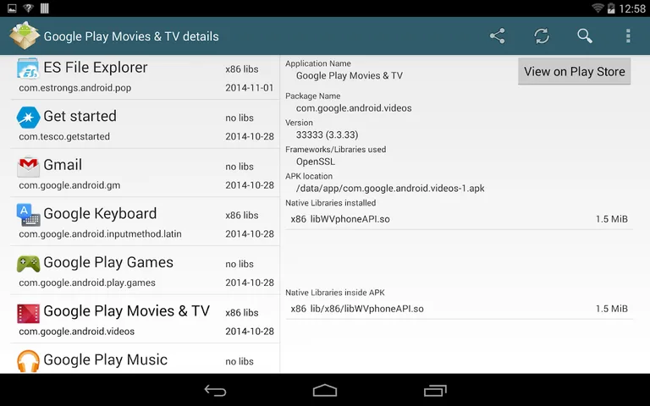The image size is (650, 406).
Task: Tap the app box logo in the title bar
Action: tap(25, 36)
